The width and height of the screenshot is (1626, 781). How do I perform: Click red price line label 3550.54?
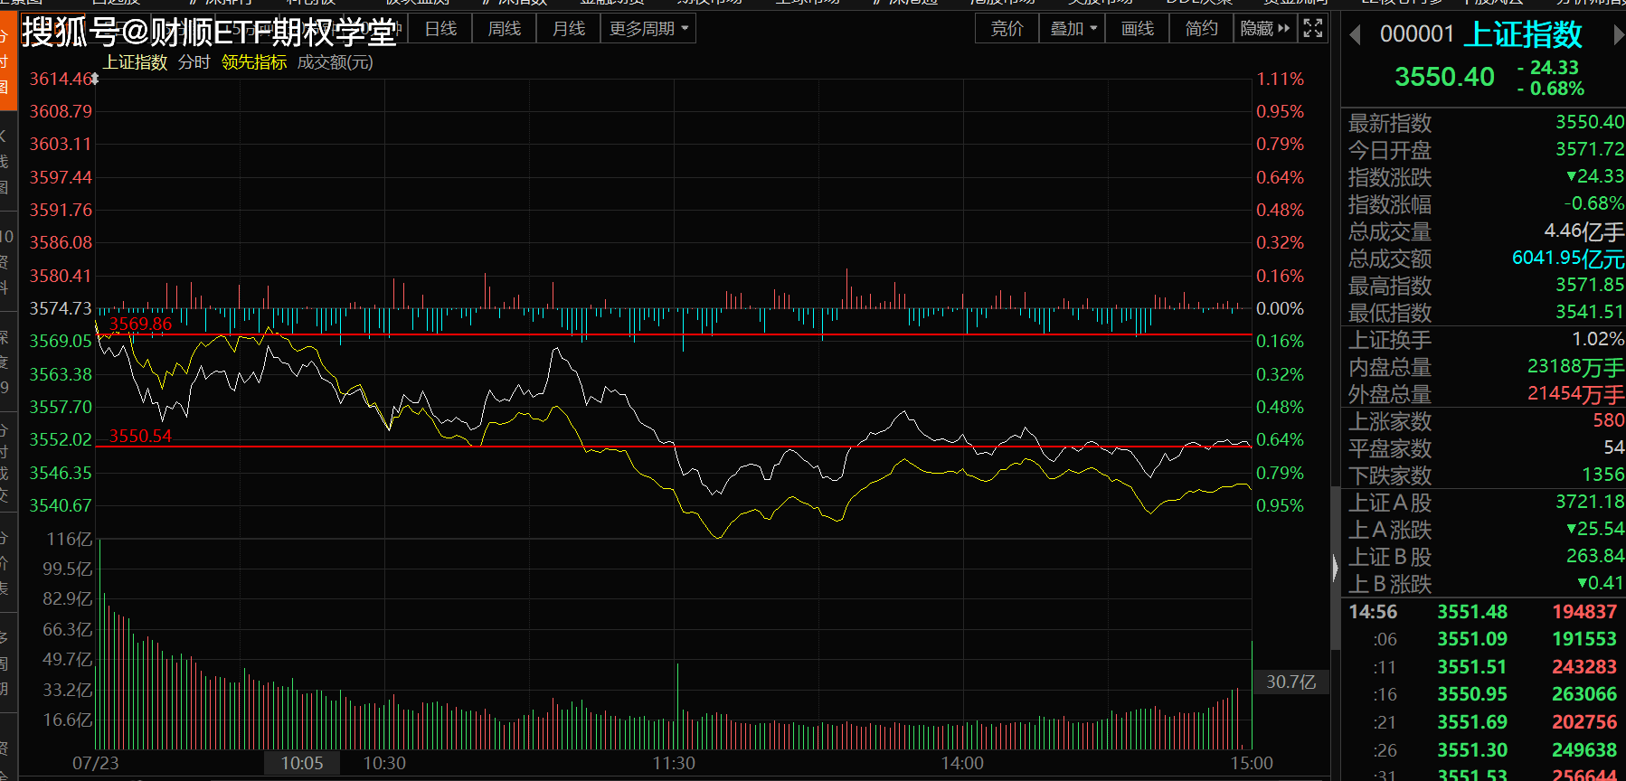(x=140, y=436)
